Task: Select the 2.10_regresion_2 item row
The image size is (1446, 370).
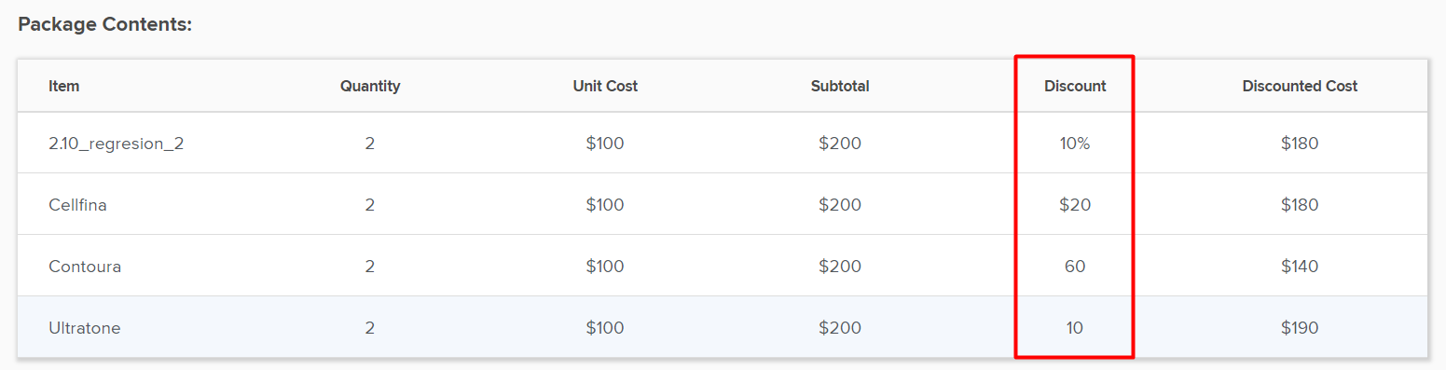Action: point(723,144)
